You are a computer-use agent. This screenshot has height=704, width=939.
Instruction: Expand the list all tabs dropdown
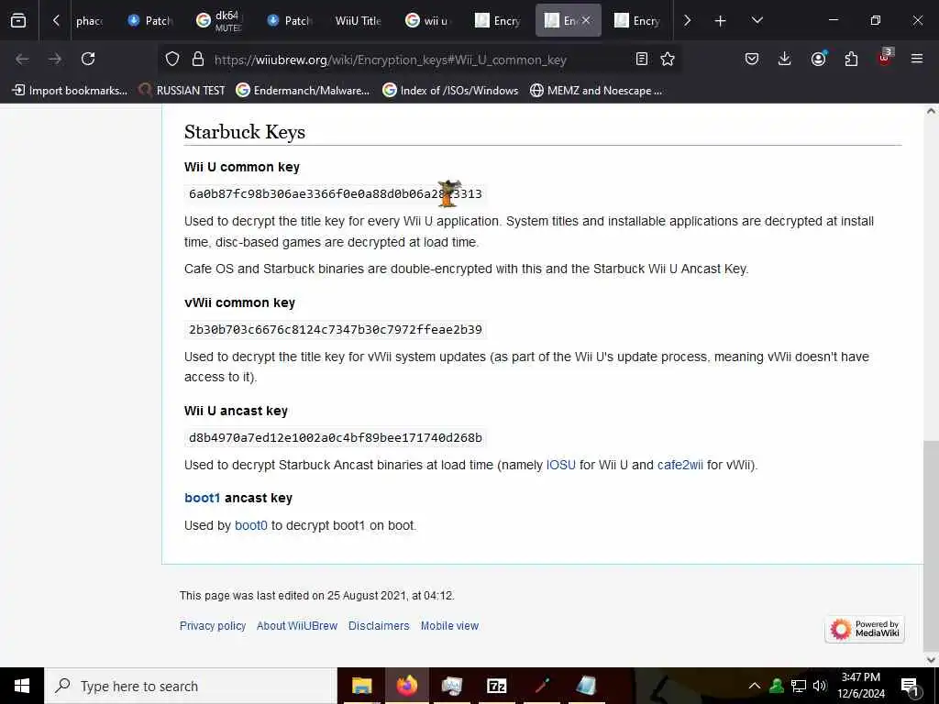point(757,20)
